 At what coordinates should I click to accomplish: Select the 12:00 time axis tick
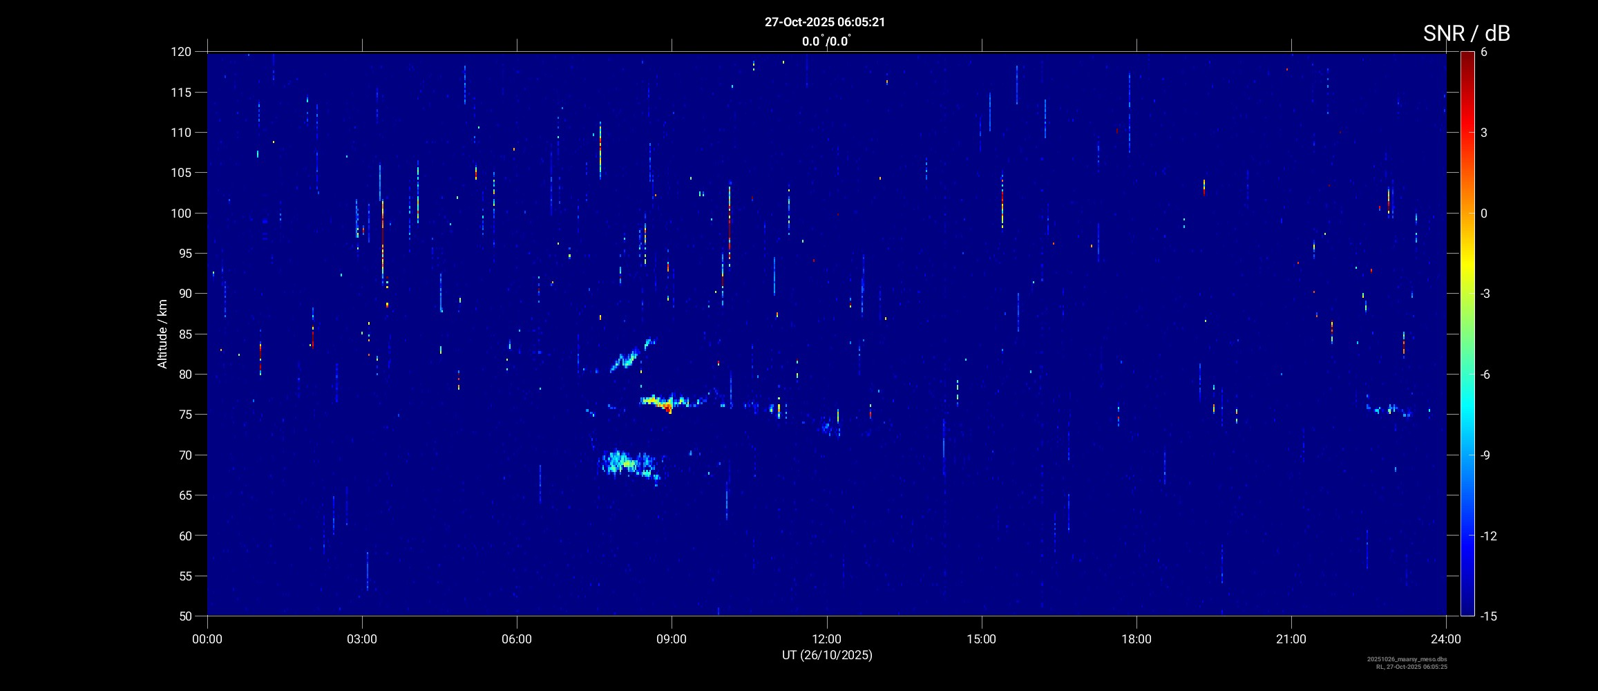click(x=826, y=639)
